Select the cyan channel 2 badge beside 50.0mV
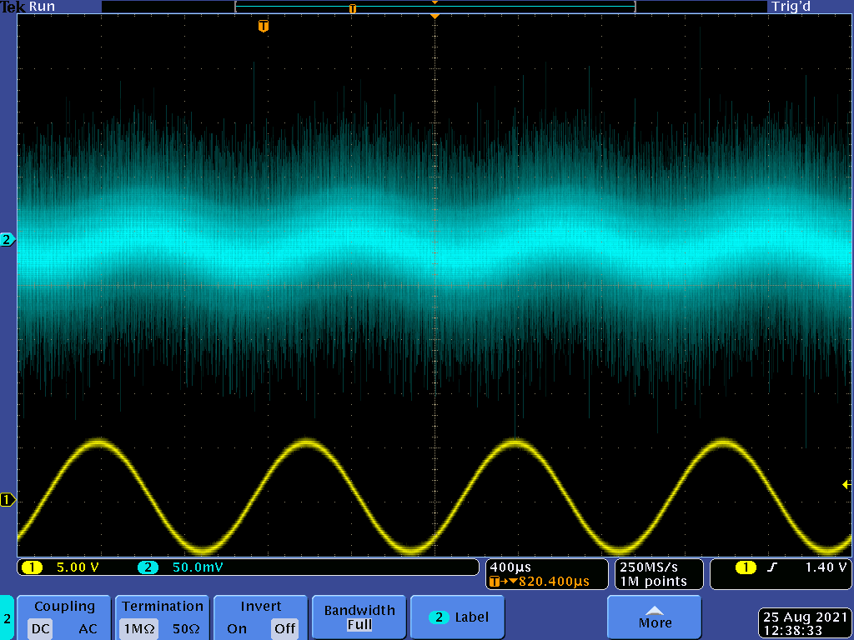The height and width of the screenshot is (640, 854). 148,567
